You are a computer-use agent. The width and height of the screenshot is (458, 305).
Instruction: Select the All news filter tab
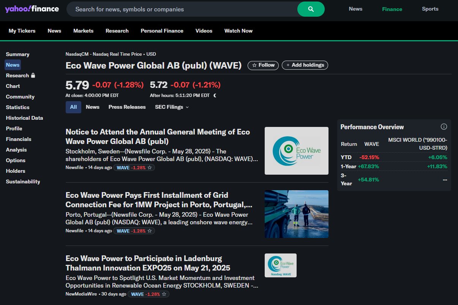tap(73, 107)
